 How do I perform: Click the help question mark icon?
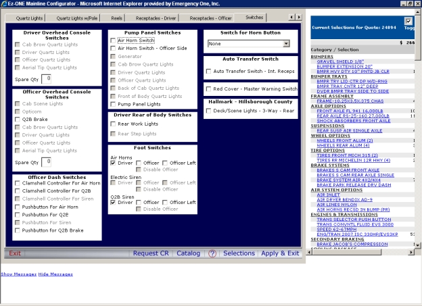tap(212, 253)
